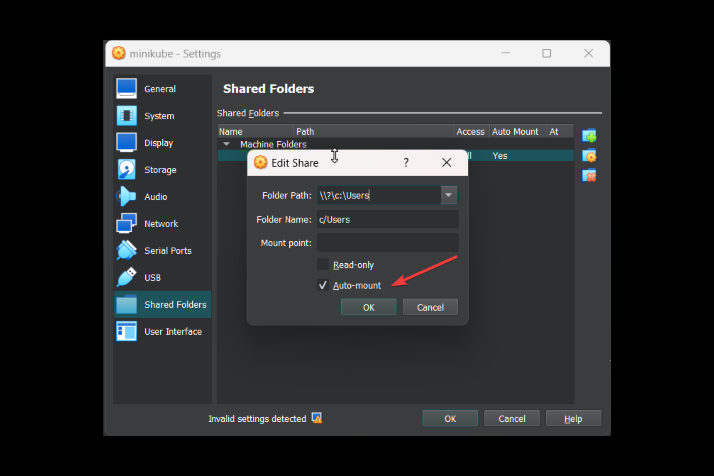Click OK in the Settings window

coord(450,418)
